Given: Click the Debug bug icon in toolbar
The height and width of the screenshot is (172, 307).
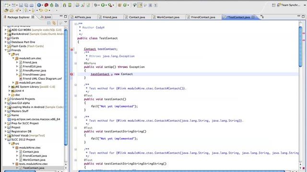Looking at the screenshot, I should pyautogui.click(x=95, y=5).
